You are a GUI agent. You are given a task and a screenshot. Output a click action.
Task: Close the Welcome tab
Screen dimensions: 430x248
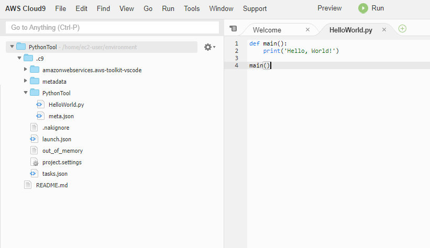tap(307, 30)
